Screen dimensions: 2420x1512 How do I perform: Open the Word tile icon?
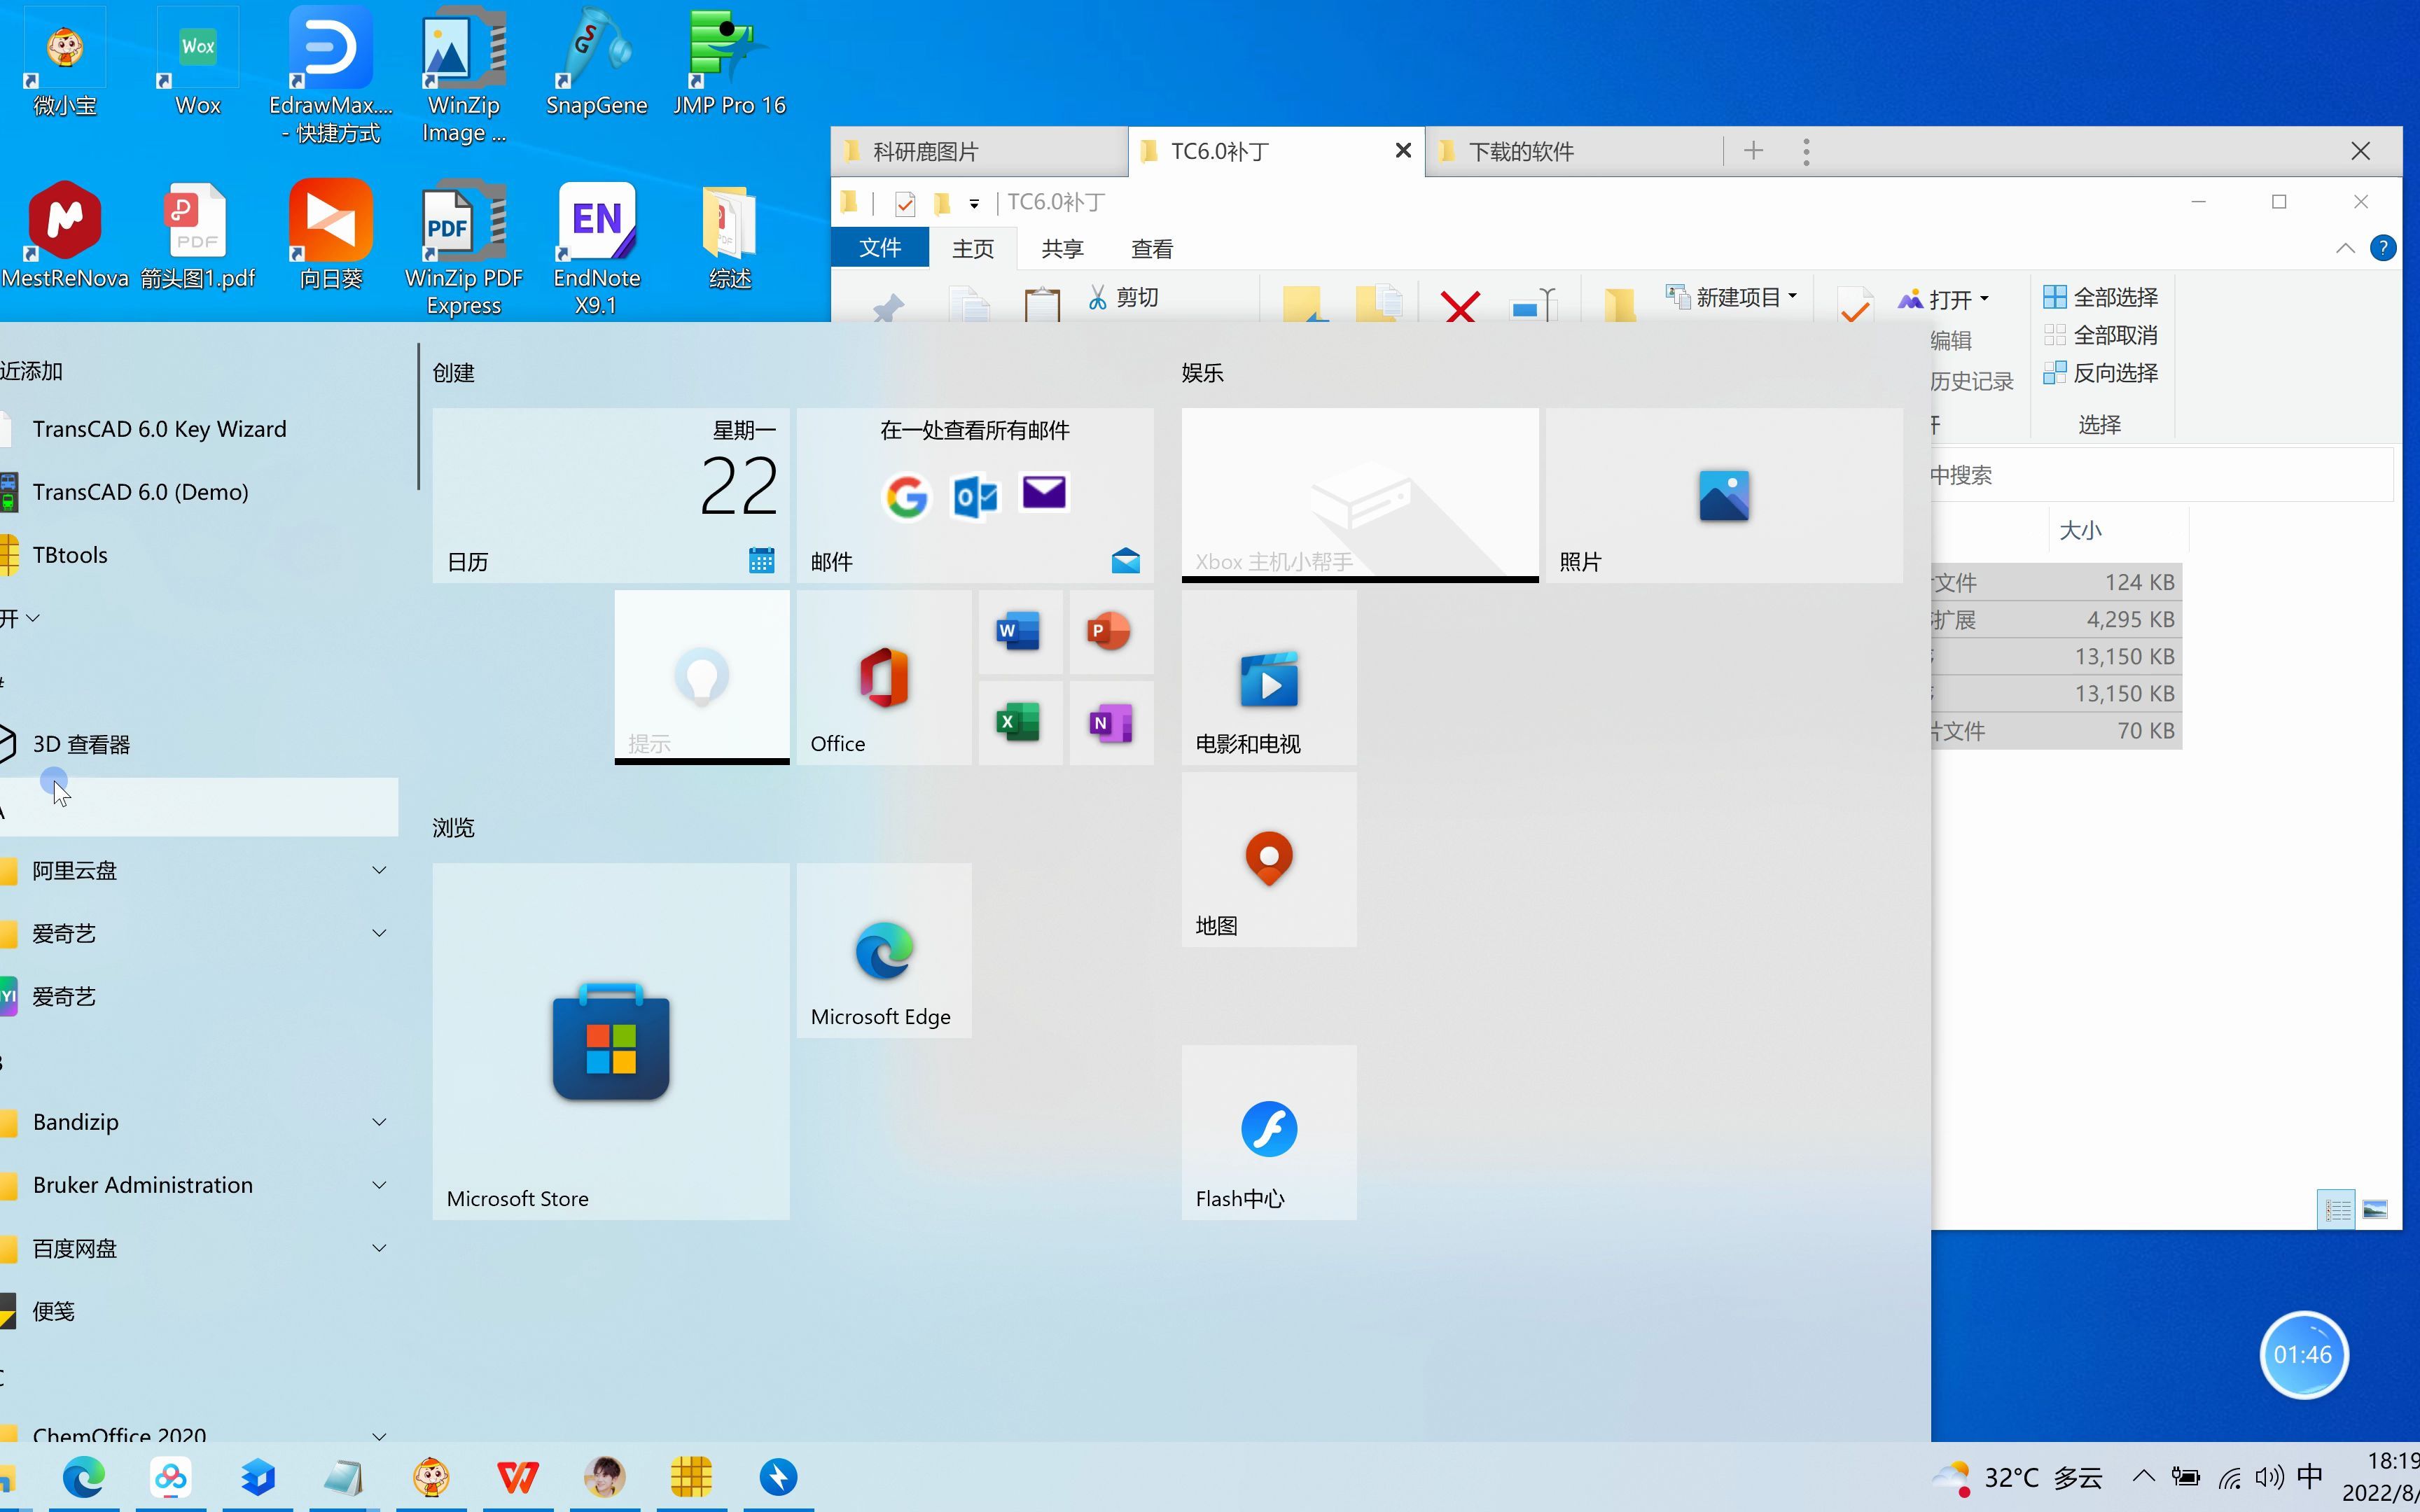(x=1019, y=632)
